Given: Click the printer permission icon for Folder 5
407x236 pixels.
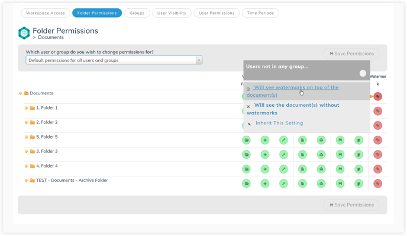Looking at the screenshot, I should pos(321,140).
